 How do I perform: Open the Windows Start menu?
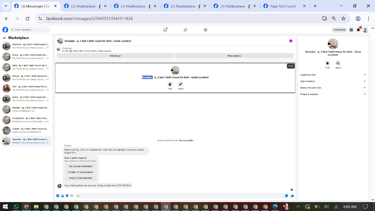tap(5, 207)
